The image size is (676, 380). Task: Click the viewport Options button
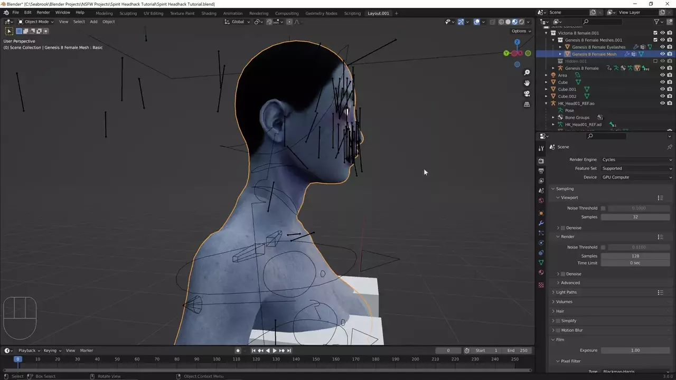point(520,31)
